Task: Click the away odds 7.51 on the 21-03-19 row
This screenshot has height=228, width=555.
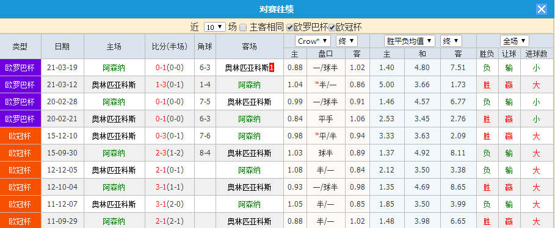Action: pos(458,68)
